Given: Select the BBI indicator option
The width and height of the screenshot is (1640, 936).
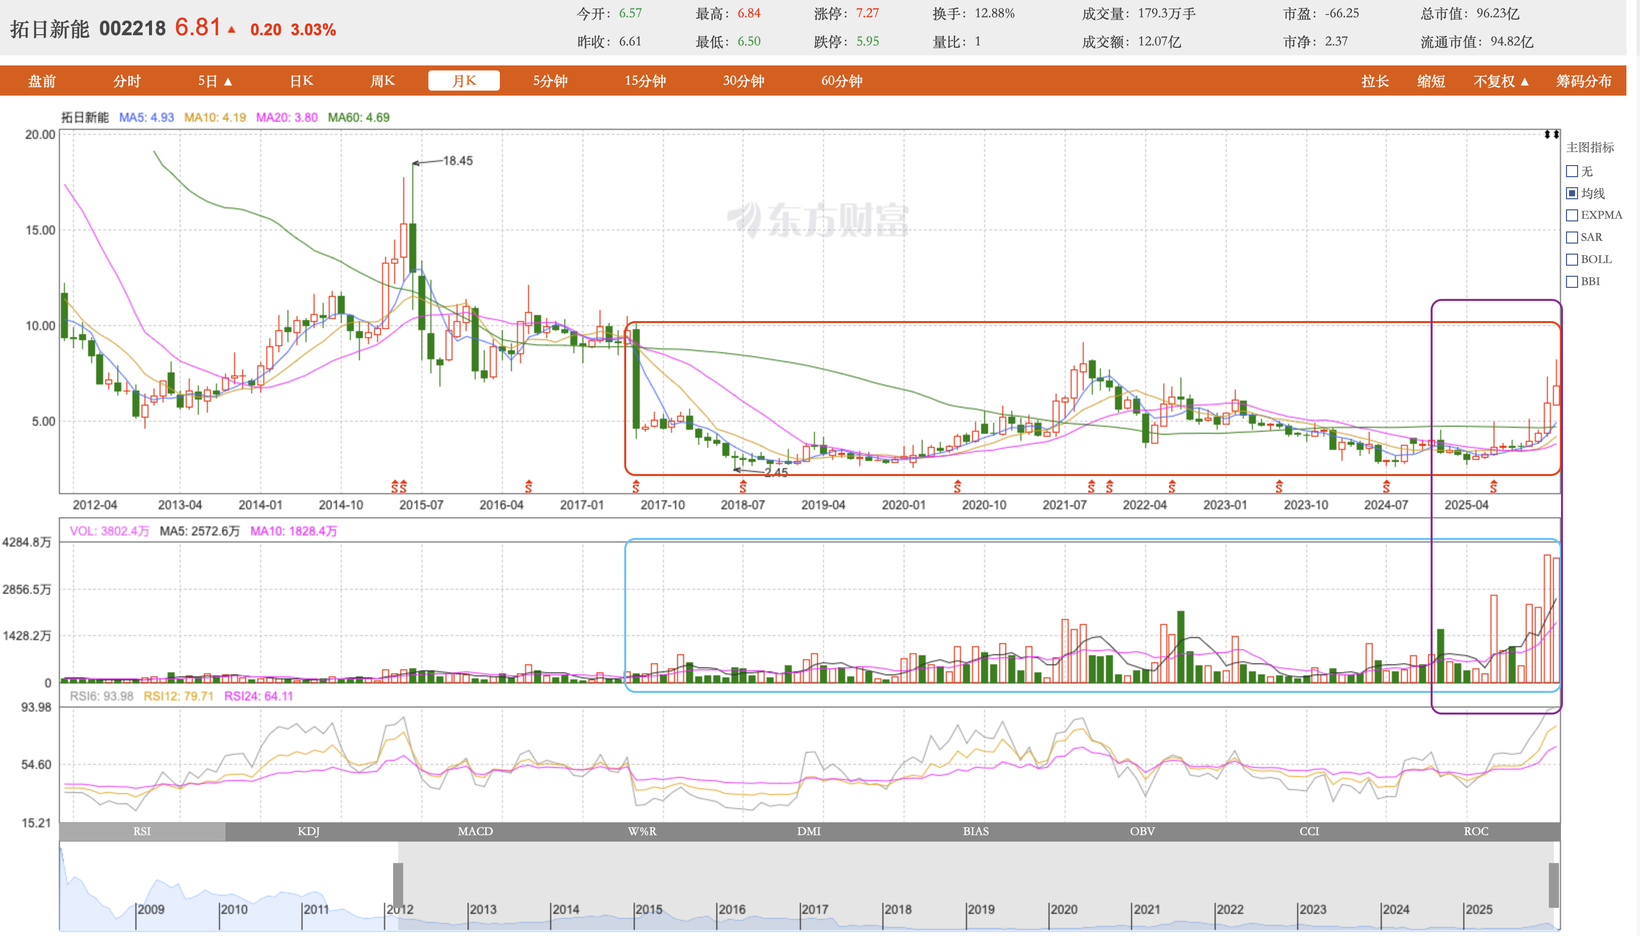Looking at the screenshot, I should 1572,282.
